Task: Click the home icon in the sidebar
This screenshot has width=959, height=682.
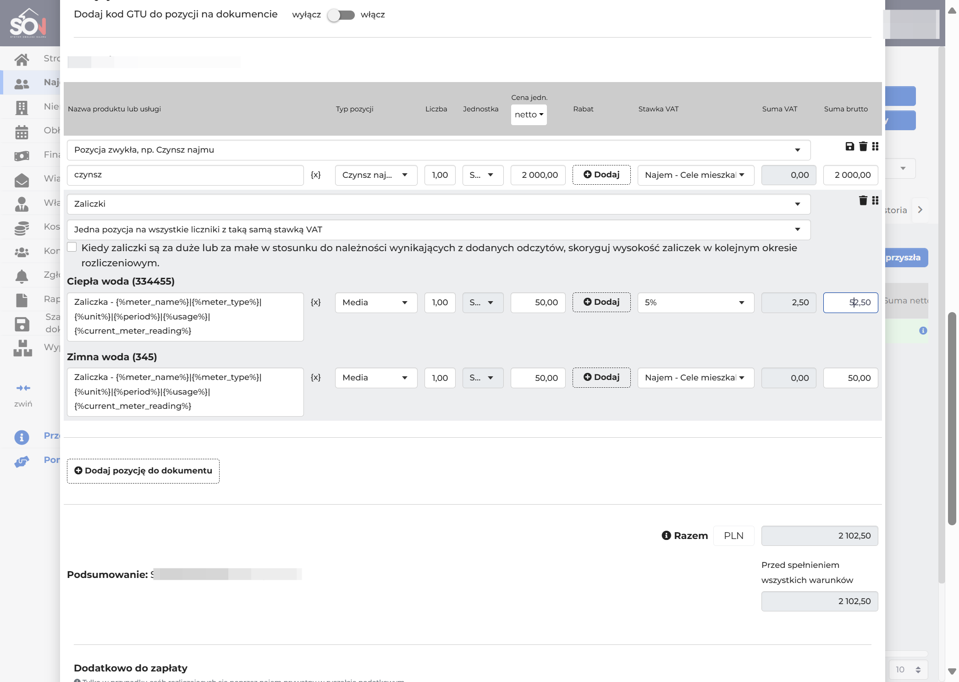Action: [22, 59]
